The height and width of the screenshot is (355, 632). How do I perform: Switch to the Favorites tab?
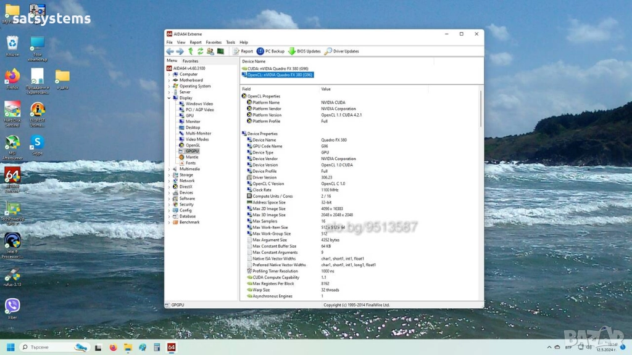pyautogui.click(x=190, y=61)
